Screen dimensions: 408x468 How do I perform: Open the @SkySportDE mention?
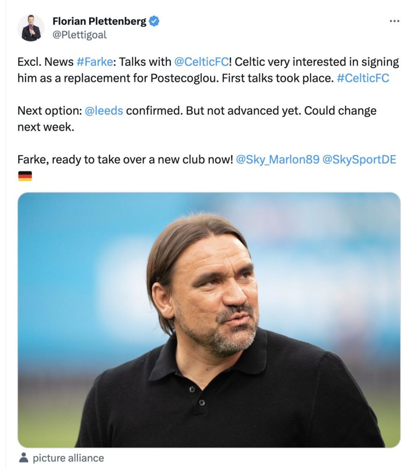click(x=359, y=160)
